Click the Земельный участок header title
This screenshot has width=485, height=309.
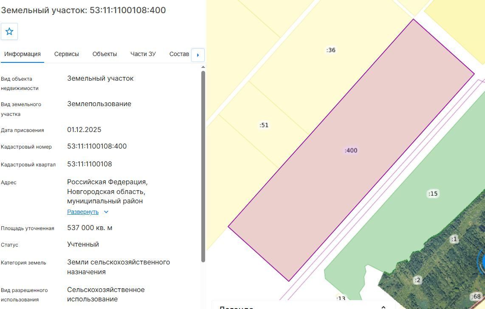pyautogui.click(x=83, y=10)
